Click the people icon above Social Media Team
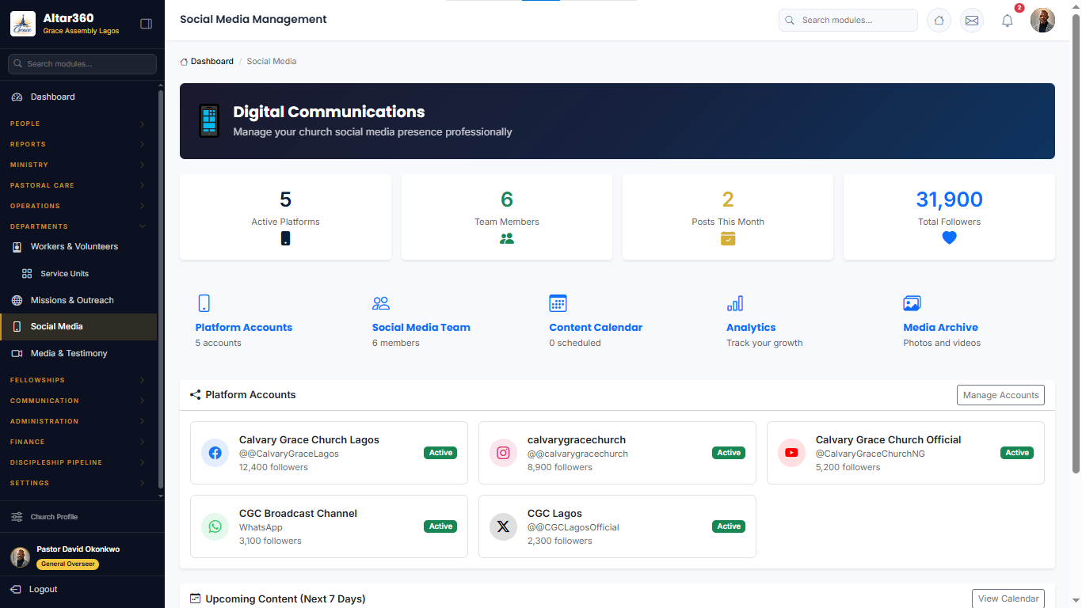 (x=381, y=303)
